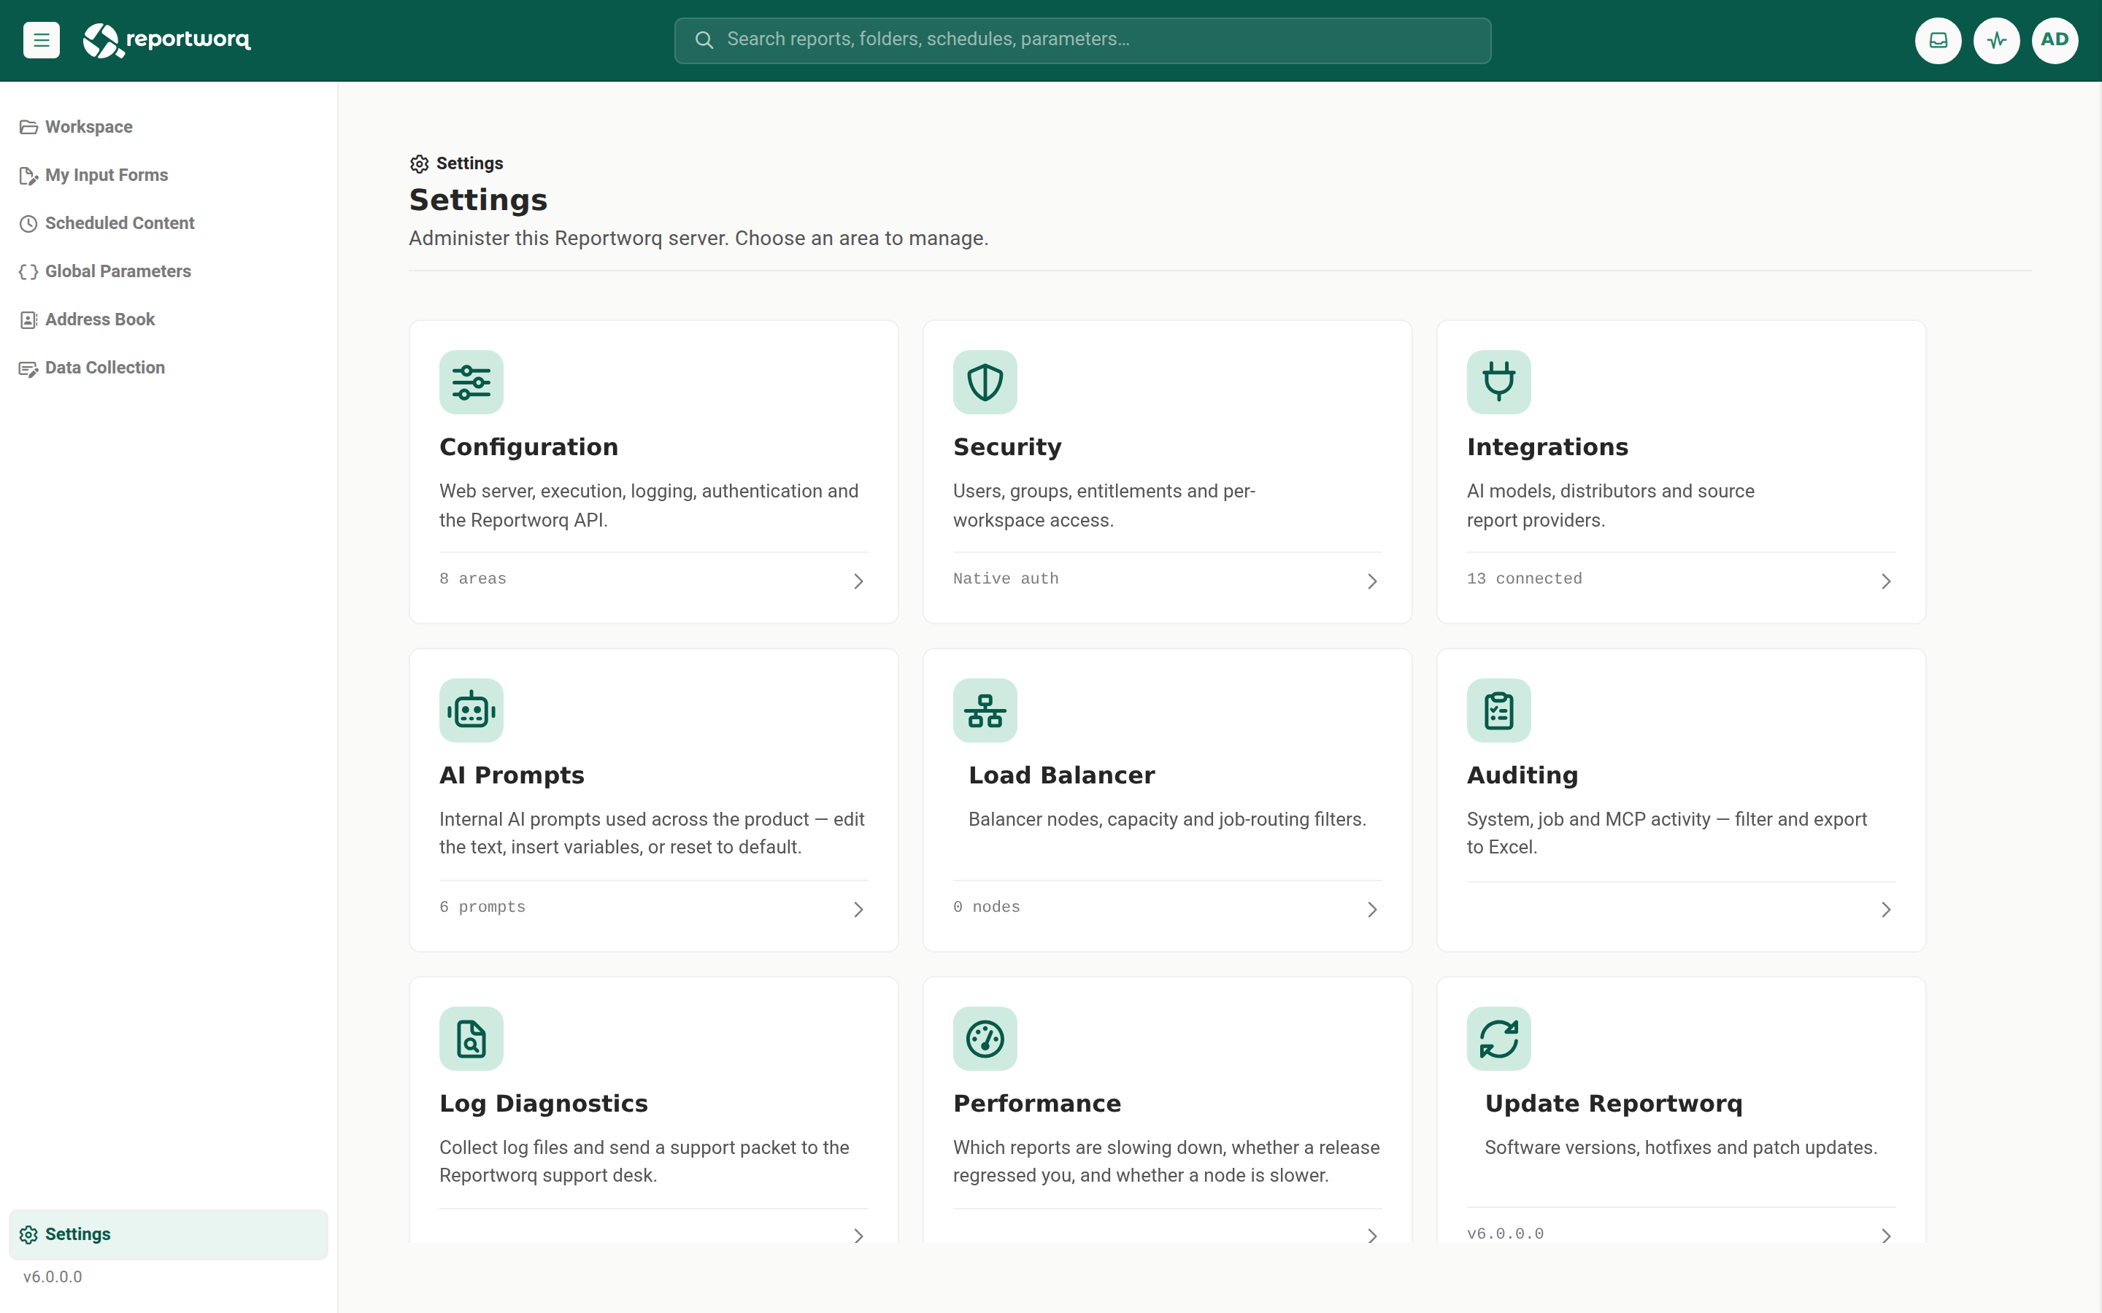Expand AI Prompts card chevron arrow
The image size is (2102, 1313).
858,909
